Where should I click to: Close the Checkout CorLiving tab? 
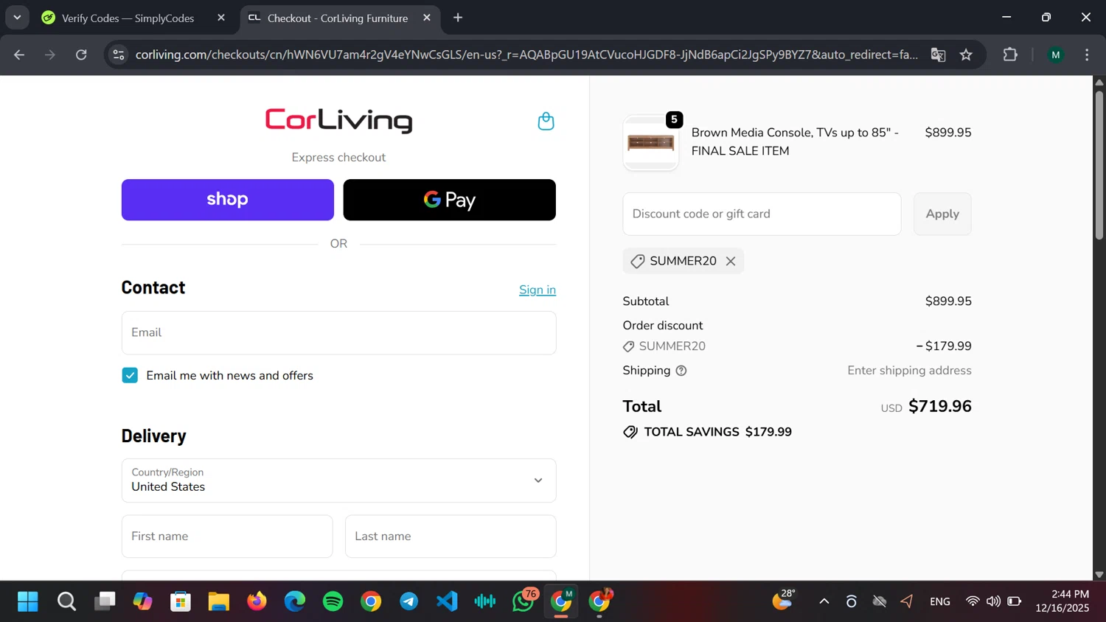tap(426, 18)
